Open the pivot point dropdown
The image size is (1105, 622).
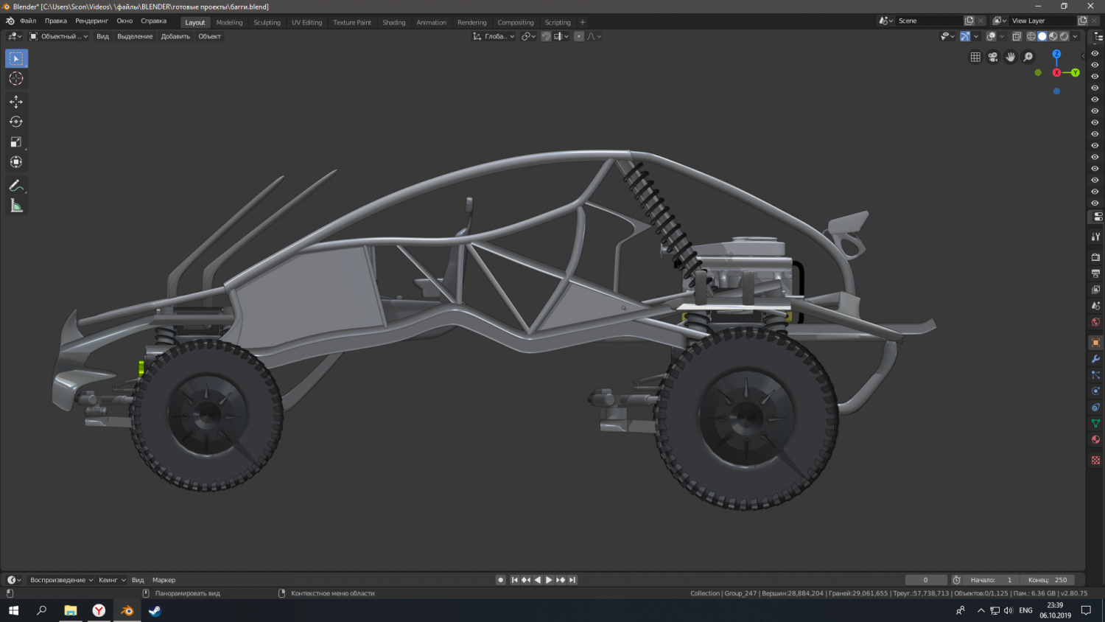529,36
